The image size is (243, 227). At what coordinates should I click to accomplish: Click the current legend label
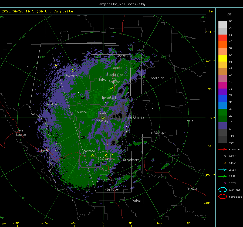click(x=235, y=190)
